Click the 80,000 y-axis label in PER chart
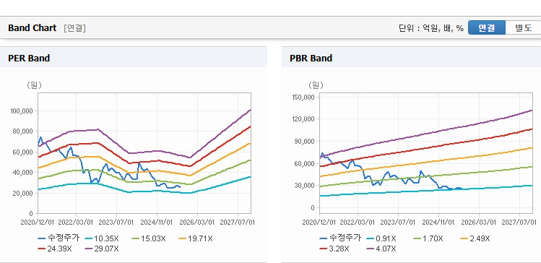Screen dimensions: 541x263 point(23,131)
